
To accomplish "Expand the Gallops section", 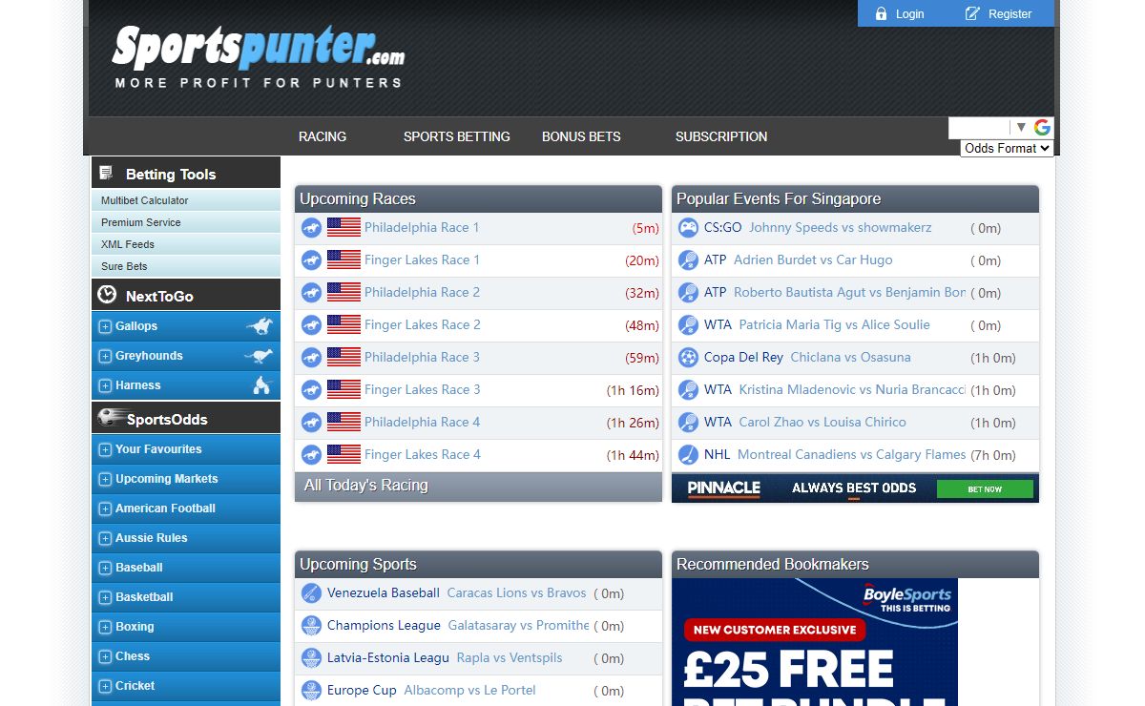I will [x=105, y=326].
